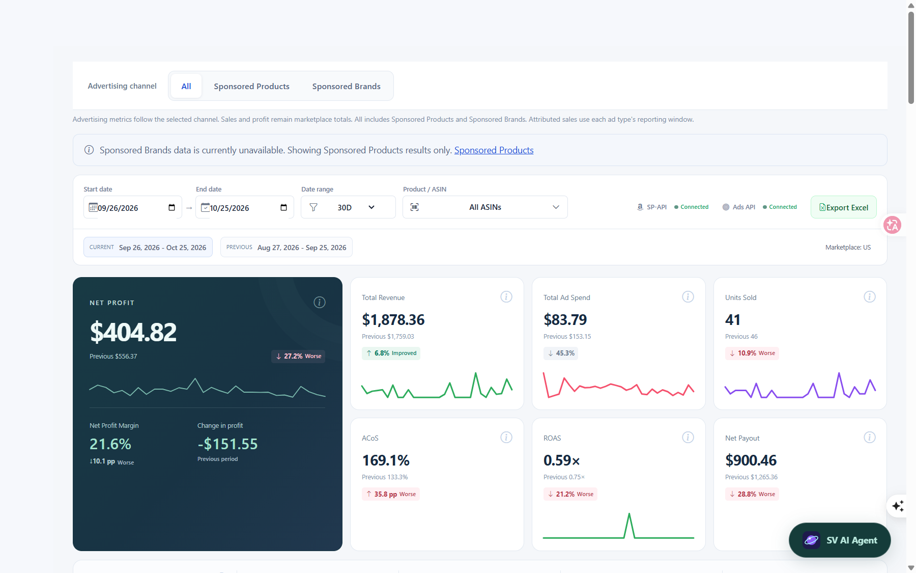
Task: Click the Start date field 09/26/2026
Action: 133,207
